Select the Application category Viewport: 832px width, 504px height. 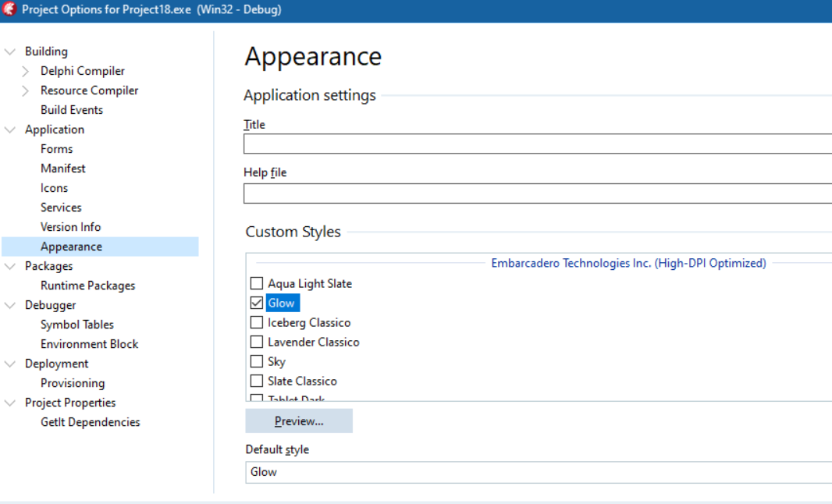point(54,130)
